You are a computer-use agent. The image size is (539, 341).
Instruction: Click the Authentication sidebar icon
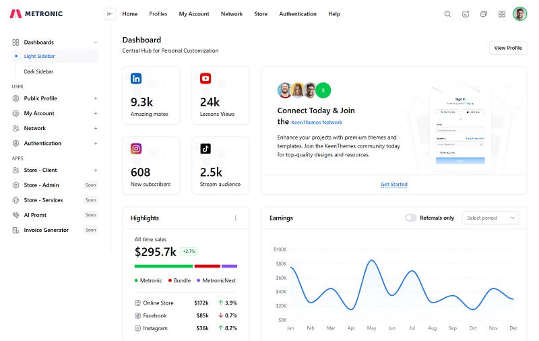(15, 144)
